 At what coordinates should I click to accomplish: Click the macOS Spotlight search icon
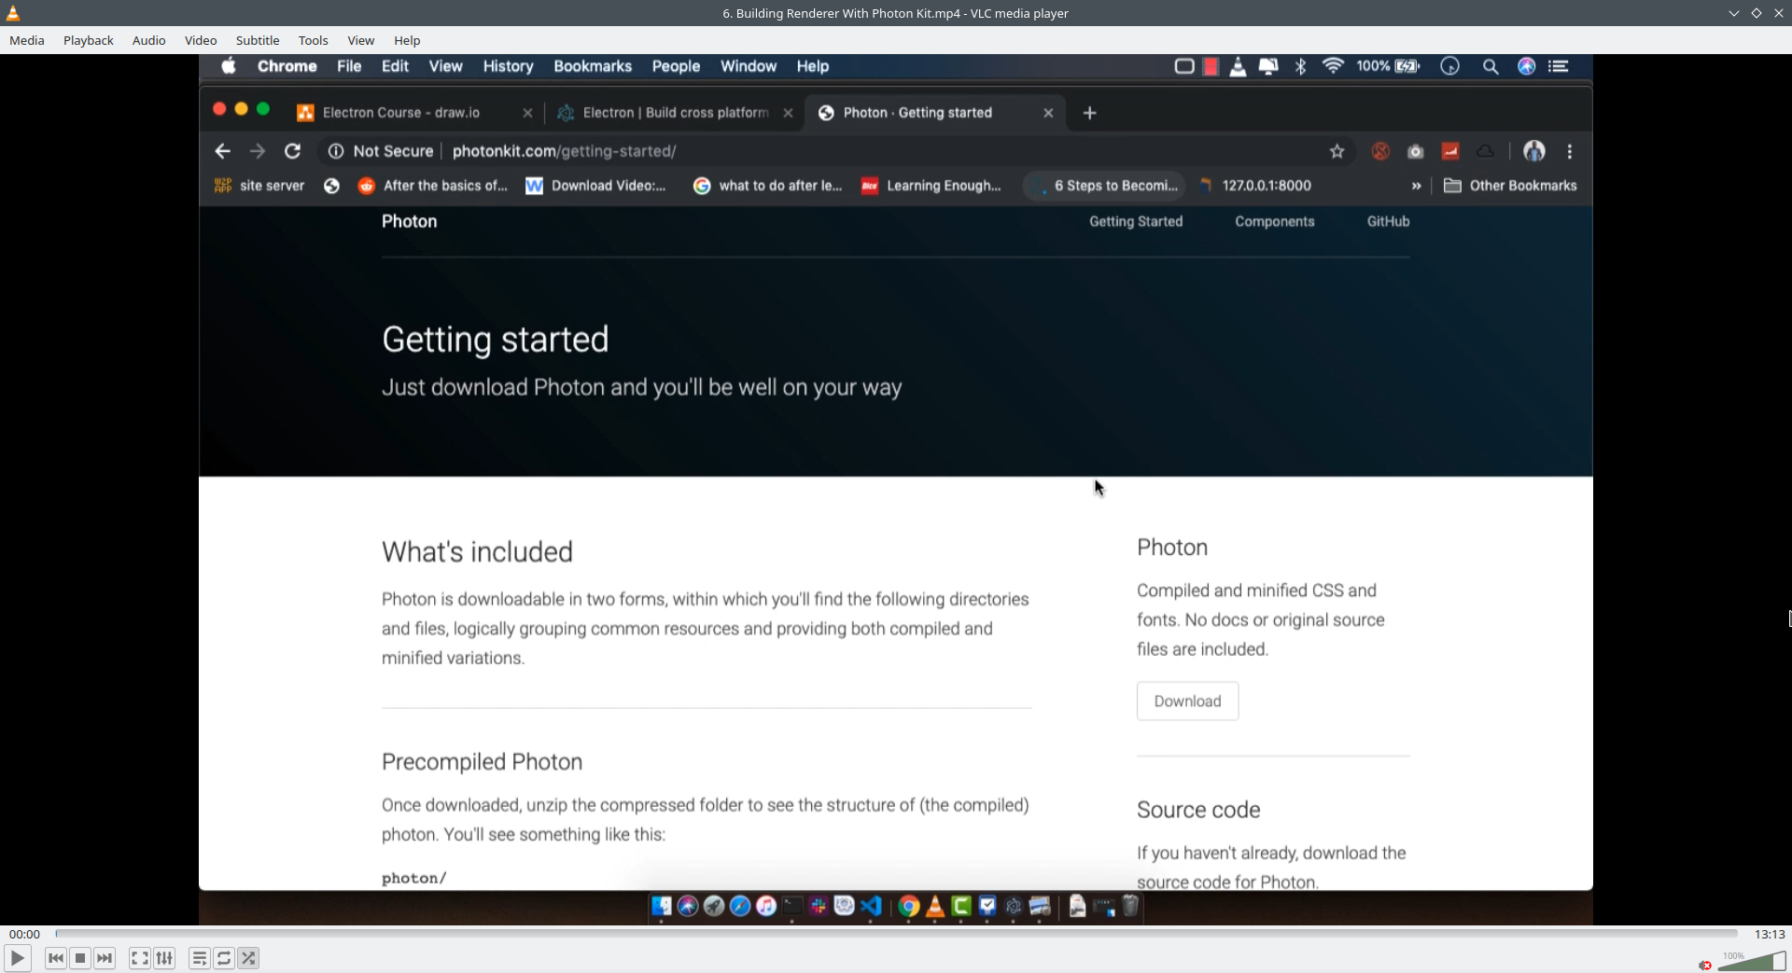pos(1491,66)
